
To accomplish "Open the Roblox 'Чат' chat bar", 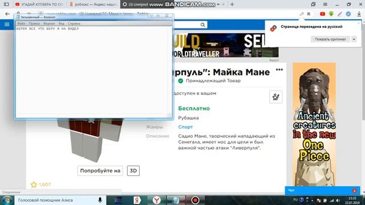I will pos(322,191).
